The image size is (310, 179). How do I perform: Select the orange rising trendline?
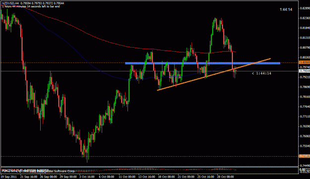coord(214,74)
